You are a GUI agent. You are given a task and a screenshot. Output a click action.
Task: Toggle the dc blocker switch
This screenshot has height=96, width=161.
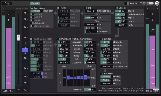pos(32,23)
